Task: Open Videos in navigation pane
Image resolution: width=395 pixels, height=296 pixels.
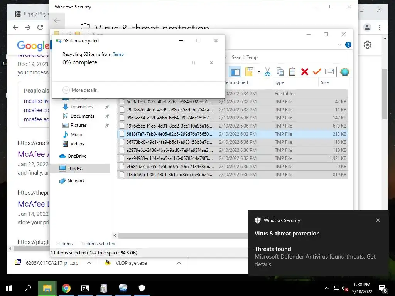Action: pos(77,144)
